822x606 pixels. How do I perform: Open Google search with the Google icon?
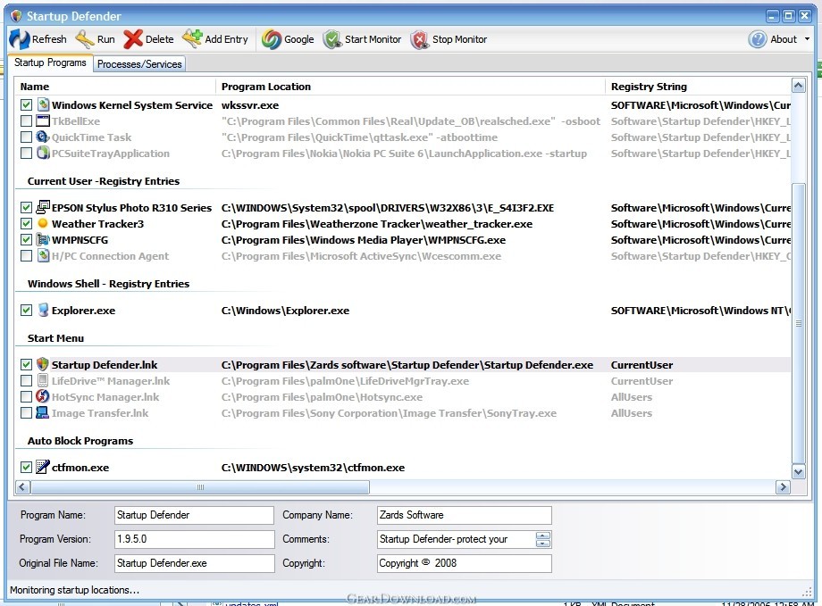272,39
